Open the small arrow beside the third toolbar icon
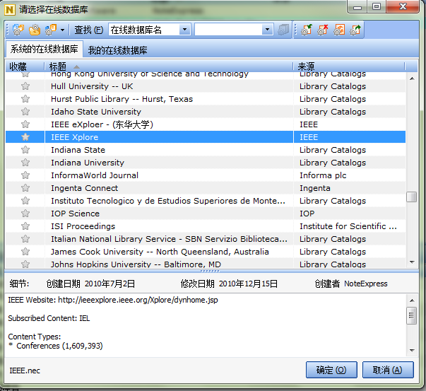Viewport: 426px width, 391px height. point(62,30)
